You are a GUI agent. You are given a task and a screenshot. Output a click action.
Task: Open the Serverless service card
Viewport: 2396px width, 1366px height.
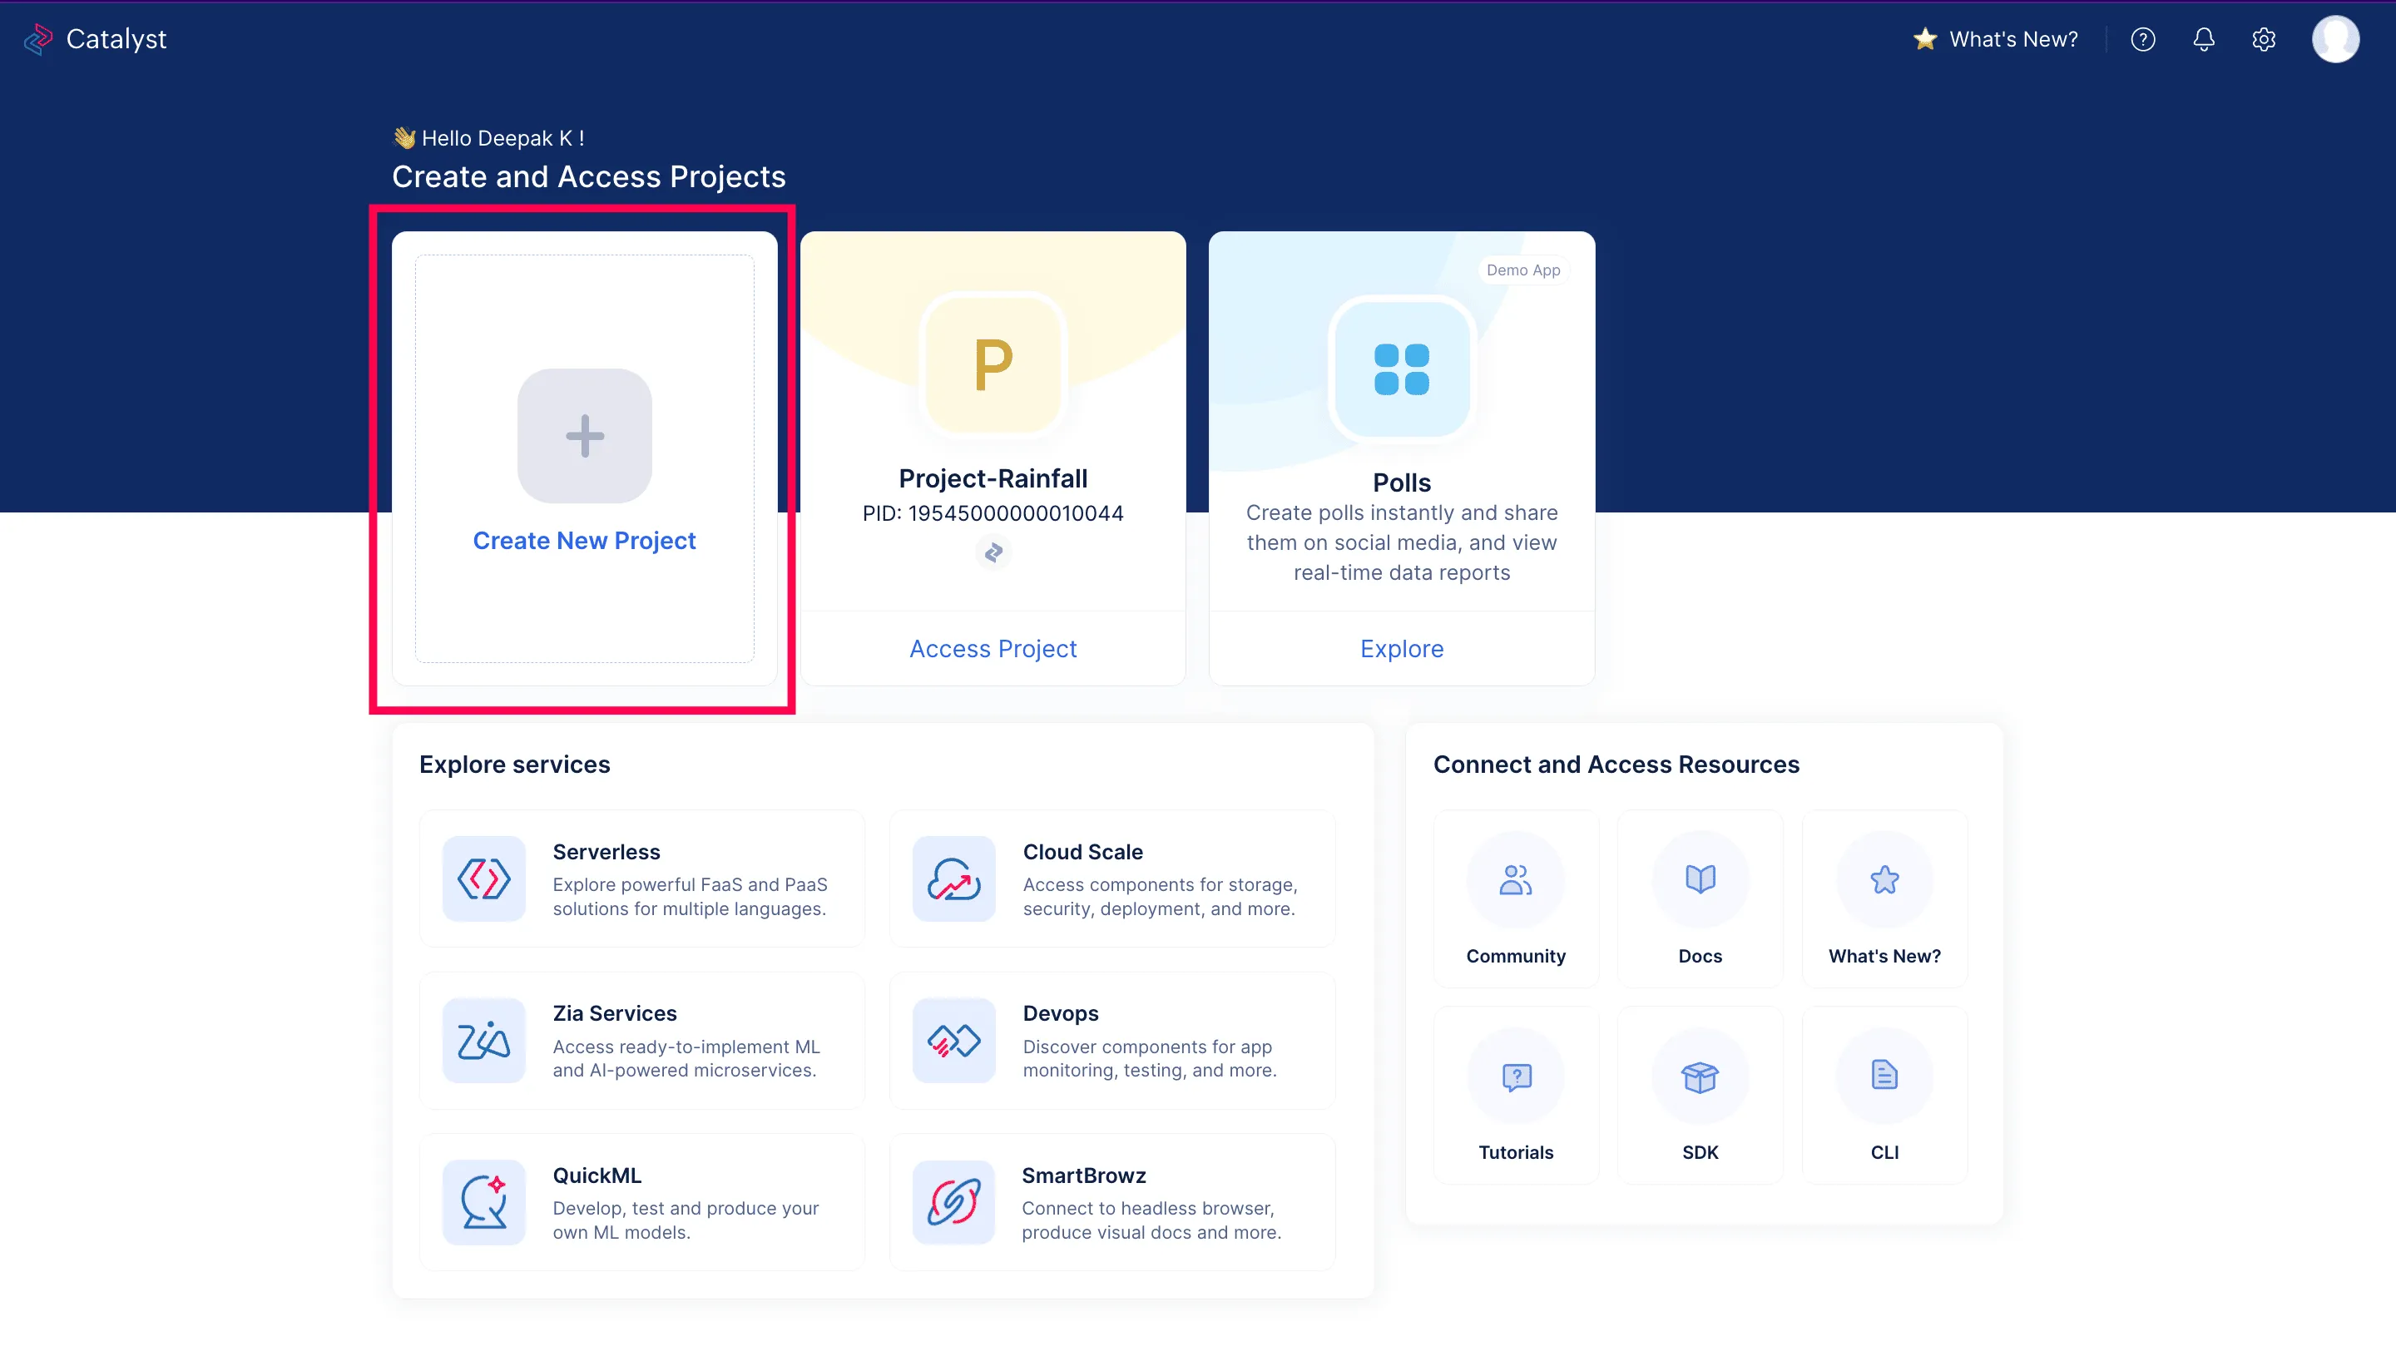pos(641,879)
